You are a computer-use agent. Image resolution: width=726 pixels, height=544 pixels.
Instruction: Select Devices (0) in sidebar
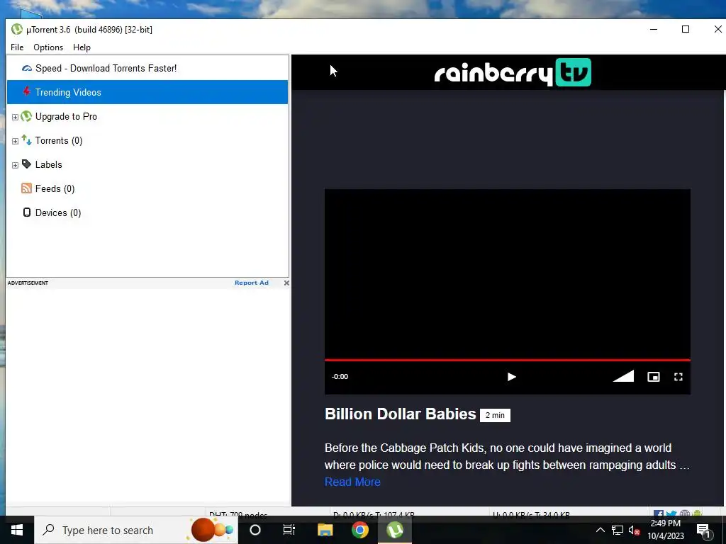pyautogui.click(x=58, y=212)
